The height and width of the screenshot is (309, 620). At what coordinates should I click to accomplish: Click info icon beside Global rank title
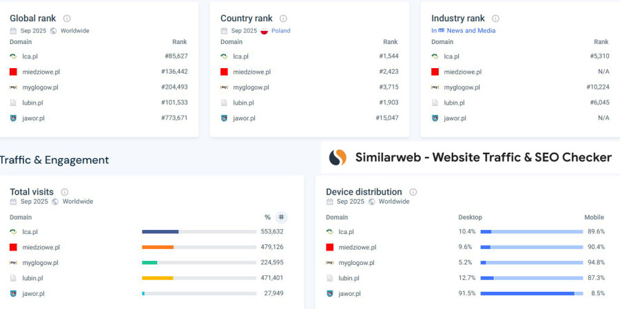point(67,19)
